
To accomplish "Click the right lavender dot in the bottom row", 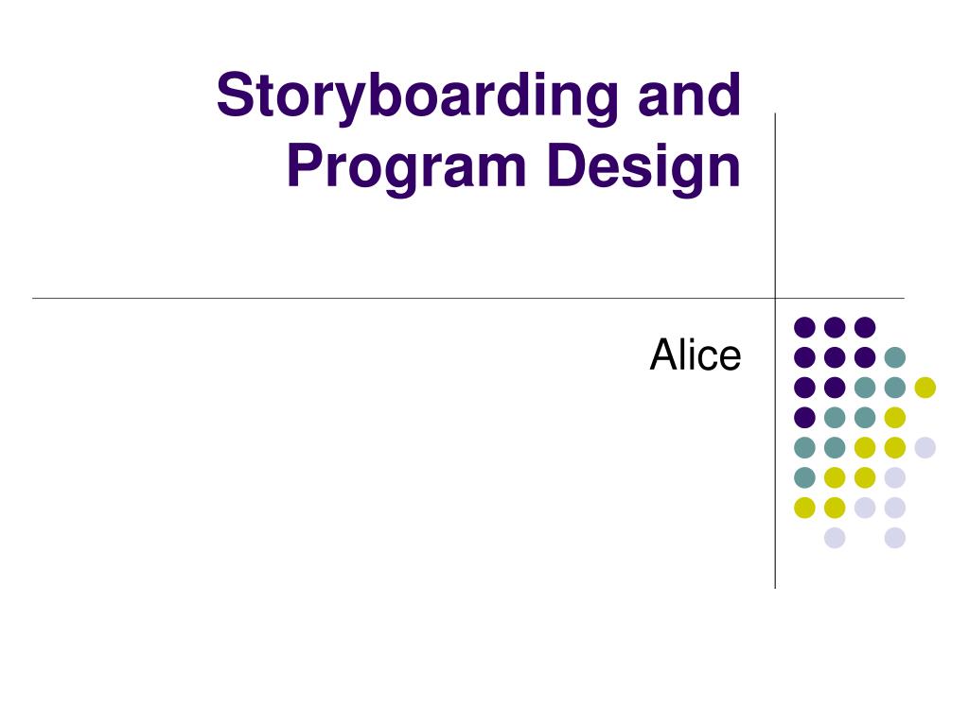I will point(895,538).
